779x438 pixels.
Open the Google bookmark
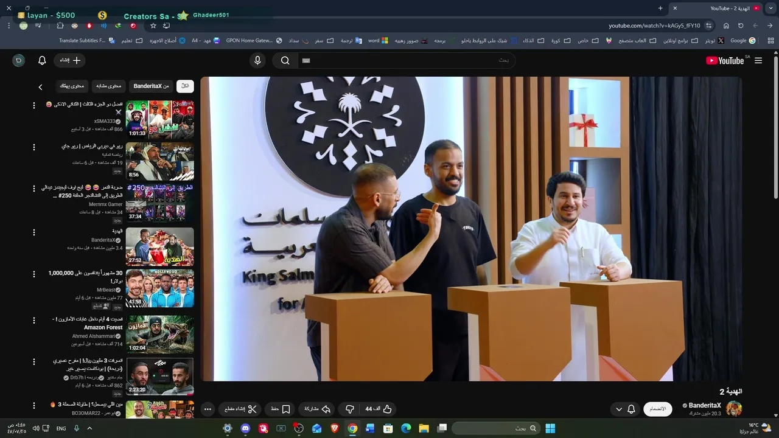point(742,41)
